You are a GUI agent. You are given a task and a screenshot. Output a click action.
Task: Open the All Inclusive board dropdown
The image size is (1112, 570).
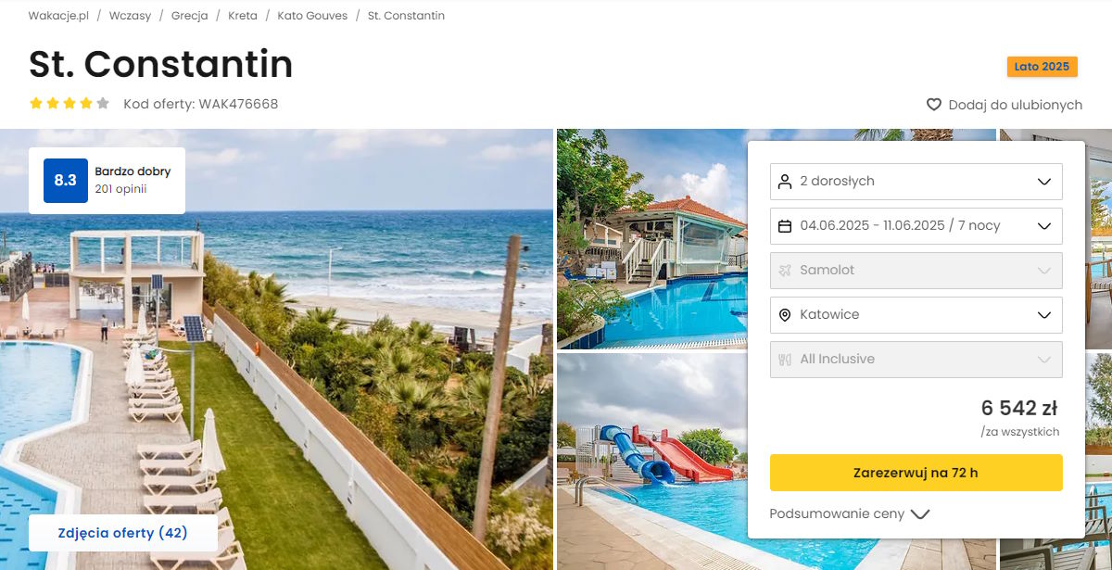pos(916,360)
